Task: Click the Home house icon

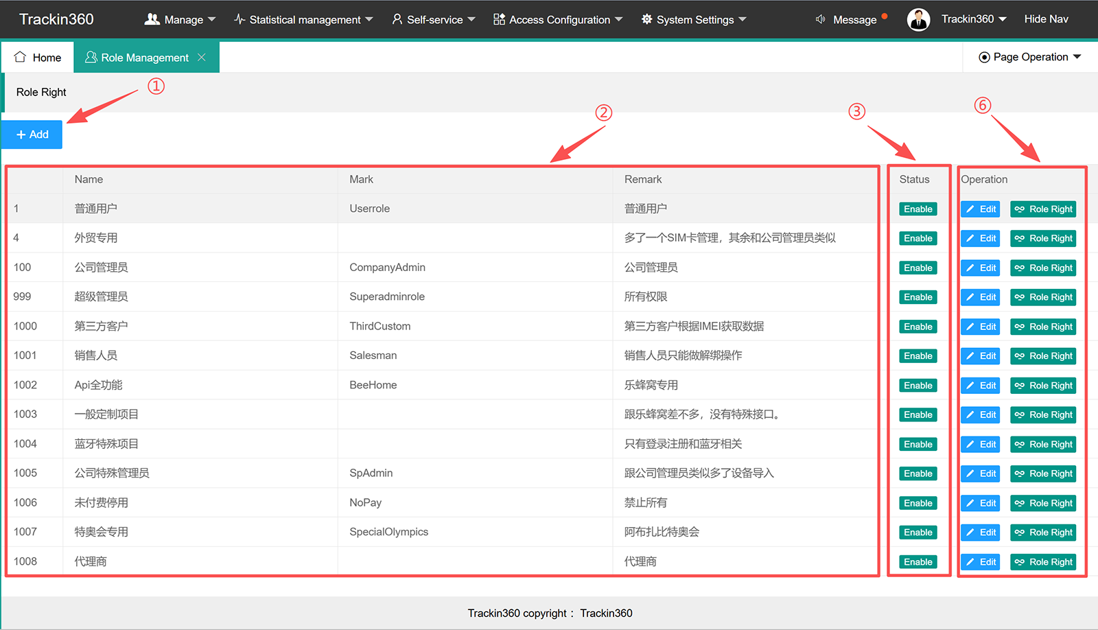Action: (x=20, y=57)
